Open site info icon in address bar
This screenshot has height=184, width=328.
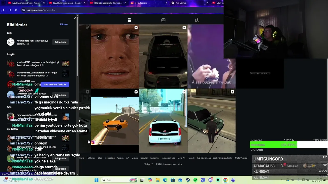click(x=23, y=10)
